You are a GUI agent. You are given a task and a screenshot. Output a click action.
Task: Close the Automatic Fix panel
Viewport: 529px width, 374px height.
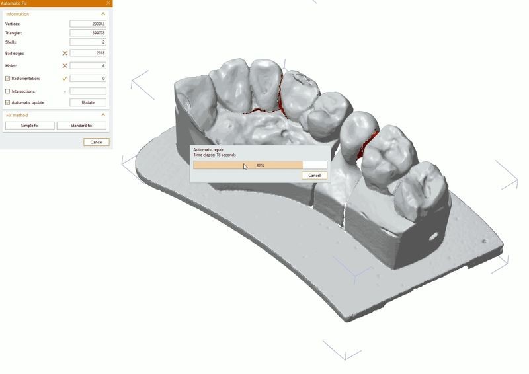[x=108, y=3]
